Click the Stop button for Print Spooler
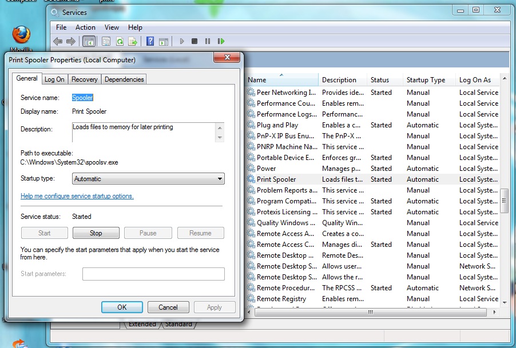This screenshot has height=348, width=516. click(x=96, y=233)
